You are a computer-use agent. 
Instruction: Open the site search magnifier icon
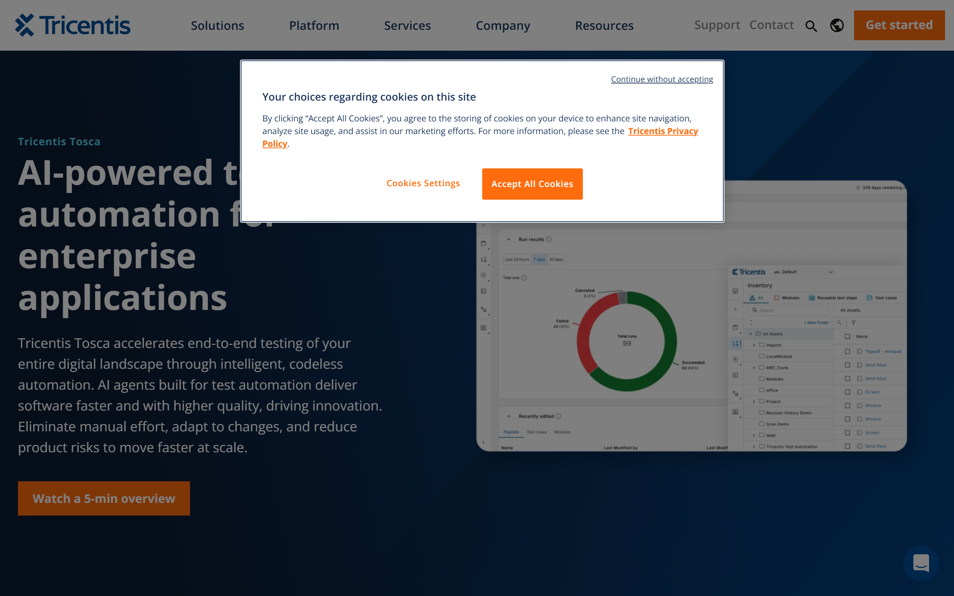tap(811, 26)
